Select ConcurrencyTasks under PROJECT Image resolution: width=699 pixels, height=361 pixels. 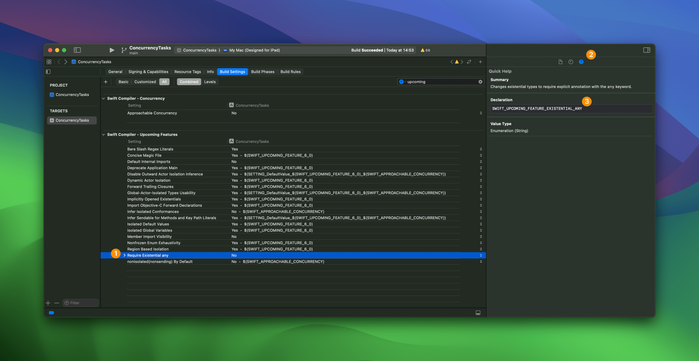[x=72, y=95]
